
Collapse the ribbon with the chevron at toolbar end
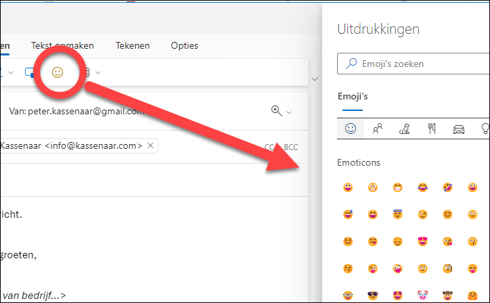[x=315, y=78]
